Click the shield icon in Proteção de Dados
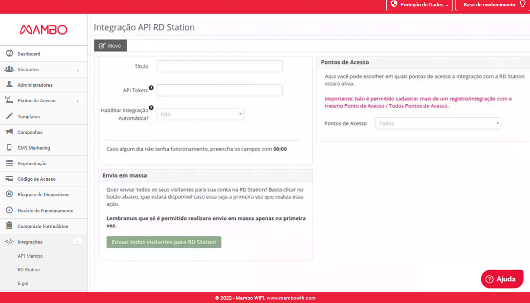 point(394,4)
